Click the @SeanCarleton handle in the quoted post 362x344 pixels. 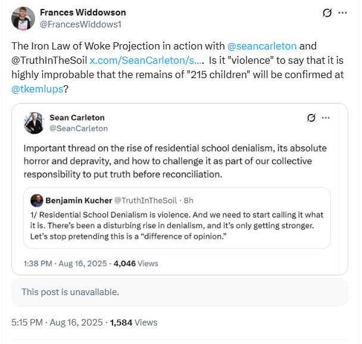[x=79, y=128]
